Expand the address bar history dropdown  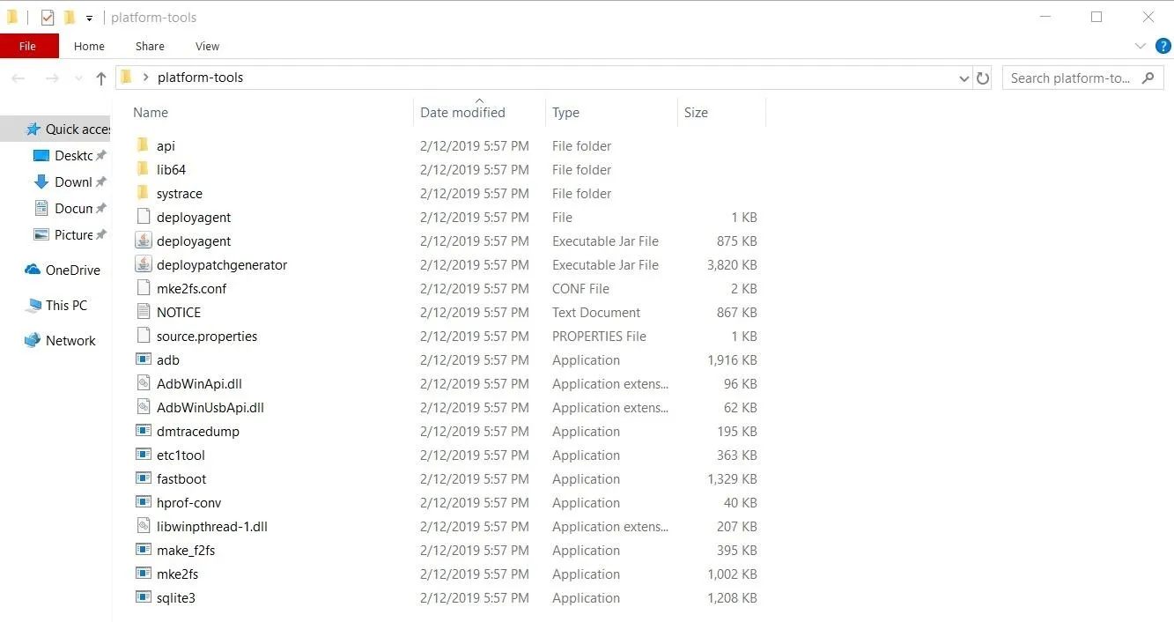point(964,78)
